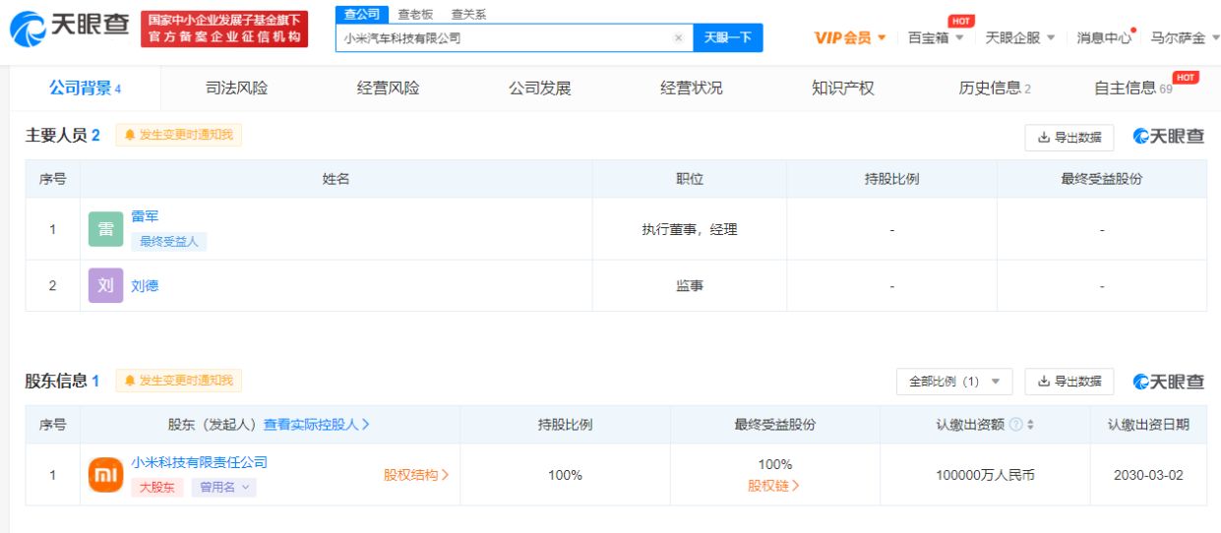Select the 2030-03-02 date cell

[1148, 475]
